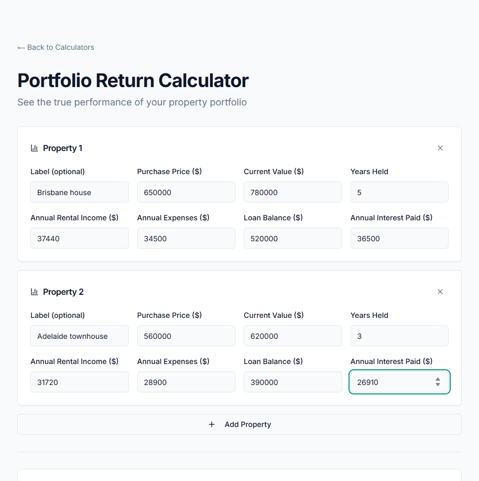Select the Brisbane house label field
This screenshot has height=481, width=479.
click(79, 192)
